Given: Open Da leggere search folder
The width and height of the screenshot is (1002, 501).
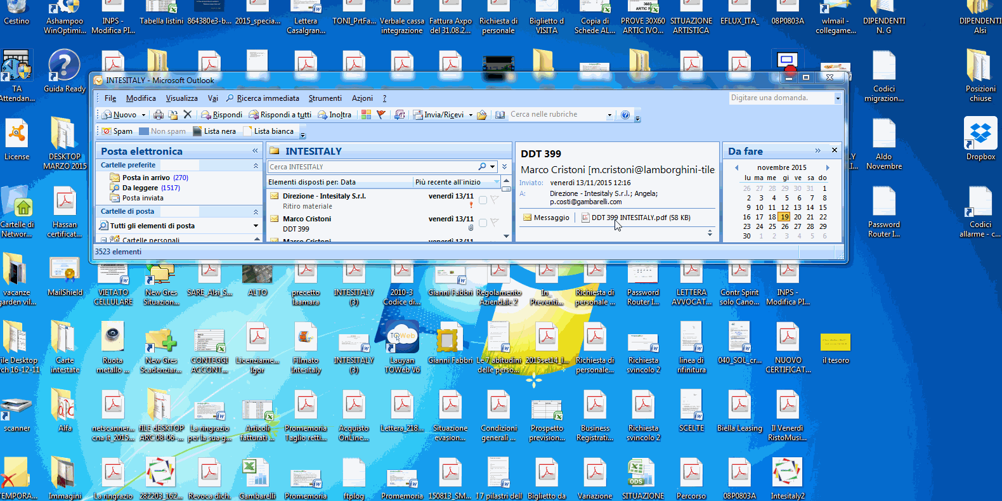Looking at the screenshot, I should (x=145, y=188).
